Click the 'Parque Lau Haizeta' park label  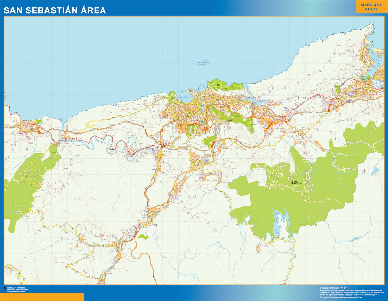coord(238,117)
